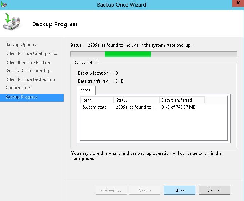Click the Data transferred value 0 KB
This screenshot has height=201, width=244.
click(x=119, y=81)
